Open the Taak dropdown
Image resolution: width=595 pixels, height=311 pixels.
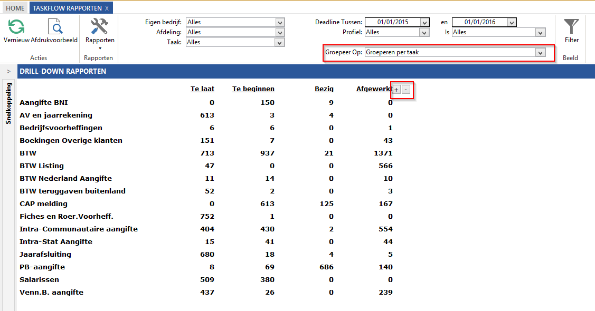click(280, 42)
